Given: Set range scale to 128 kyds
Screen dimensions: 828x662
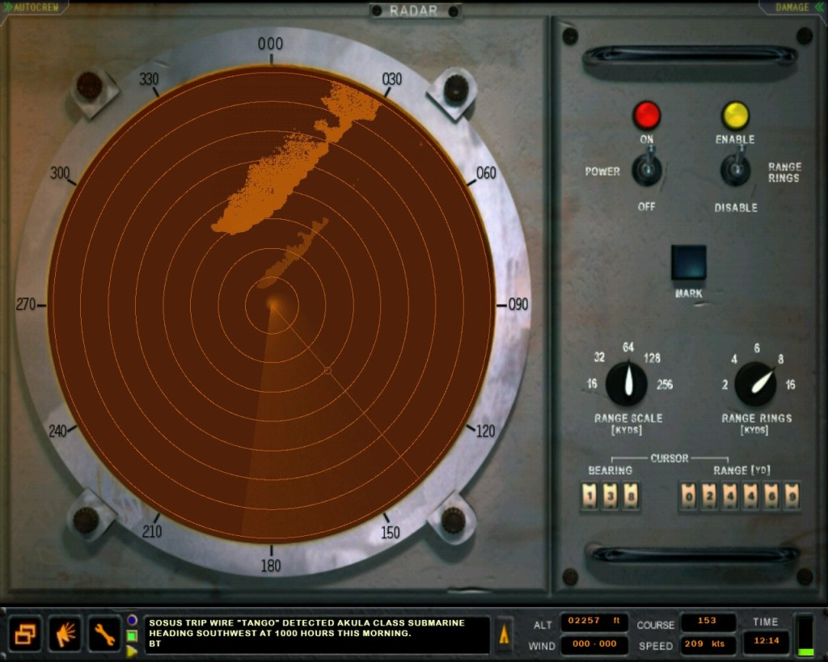Looking at the screenshot, I should (652, 358).
